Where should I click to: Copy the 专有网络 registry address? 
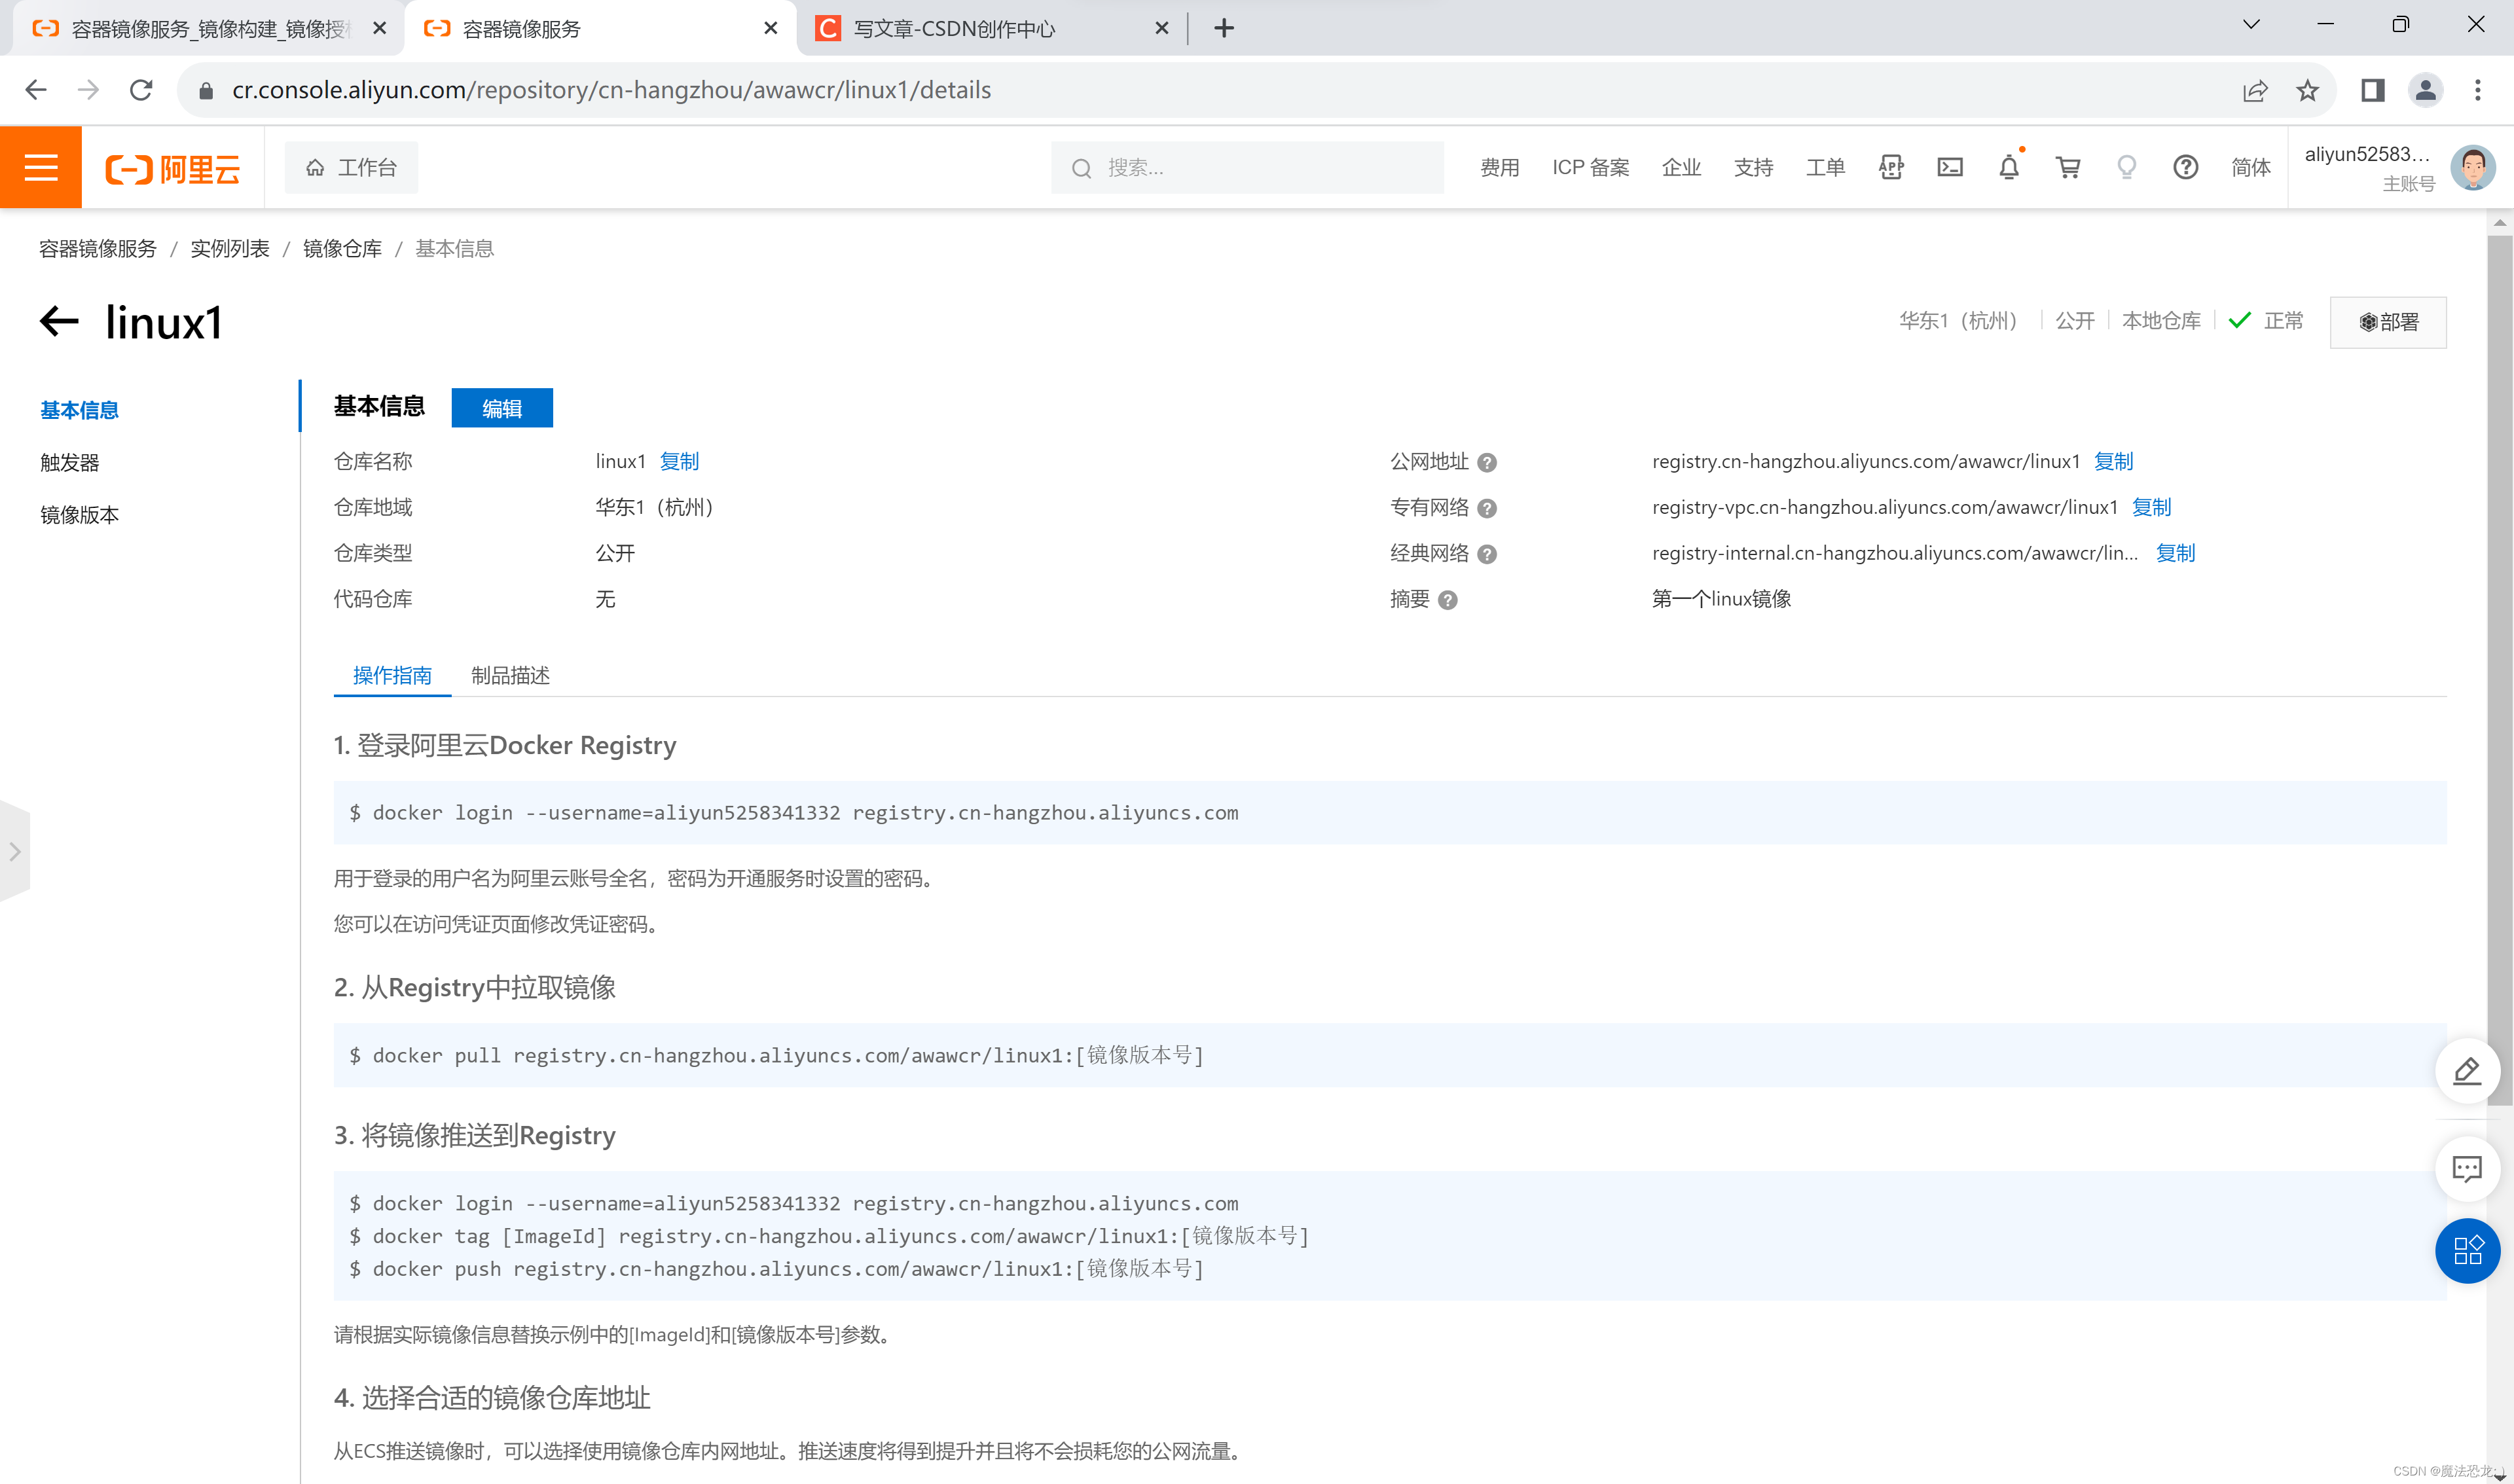[x=2151, y=507]
